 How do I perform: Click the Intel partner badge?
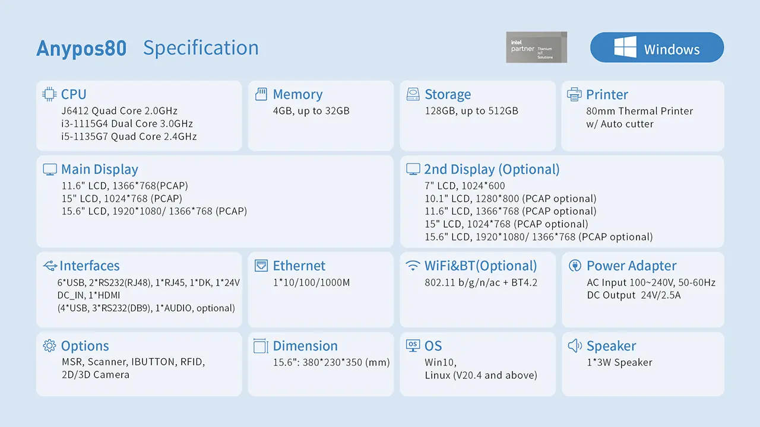[x=537, y=47]
